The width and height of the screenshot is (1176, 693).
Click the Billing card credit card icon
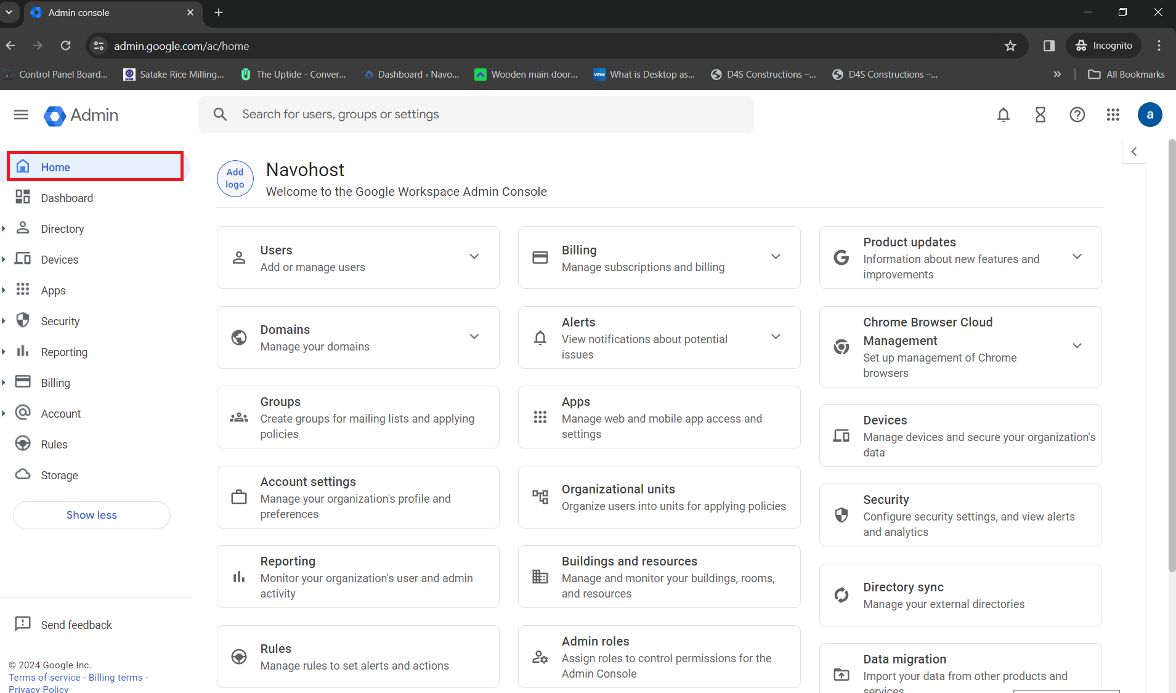click(x=540, y=257)
